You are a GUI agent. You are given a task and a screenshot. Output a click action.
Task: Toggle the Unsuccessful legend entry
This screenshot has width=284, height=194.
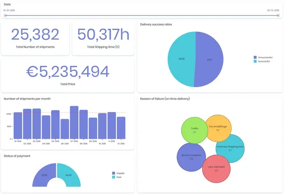[263, 57]
